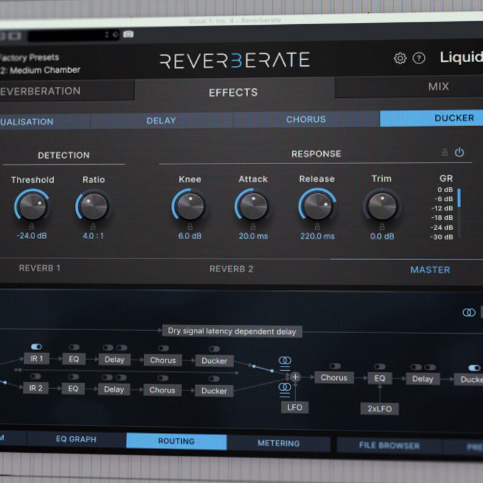
Task: Toggle the IR 1 enable switch
Action: click(x=36, y=347)
